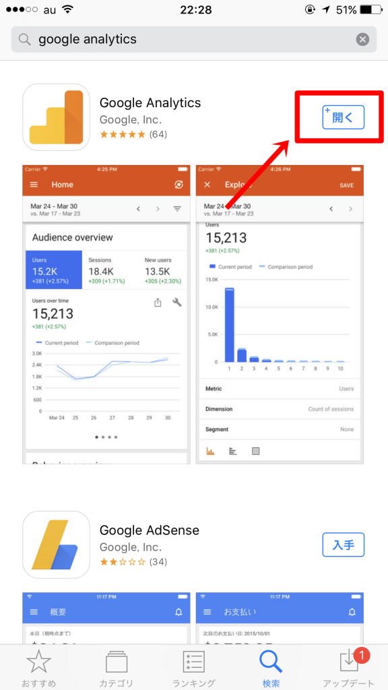Viewport: 388px width, 690px height.
Task: Tap SAVE in the Explore screenshot
Action: click(x=347, y=185)
